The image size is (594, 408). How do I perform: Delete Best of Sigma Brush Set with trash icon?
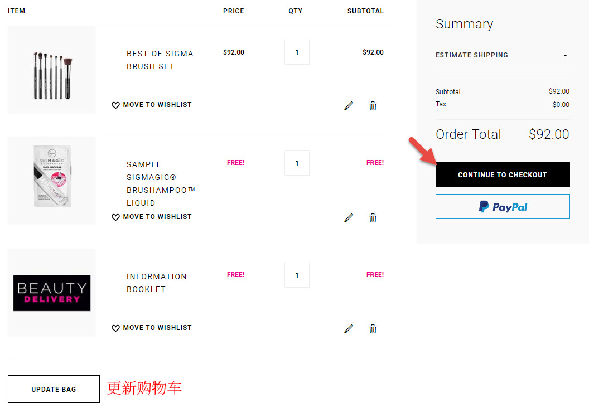coord(373,106)
